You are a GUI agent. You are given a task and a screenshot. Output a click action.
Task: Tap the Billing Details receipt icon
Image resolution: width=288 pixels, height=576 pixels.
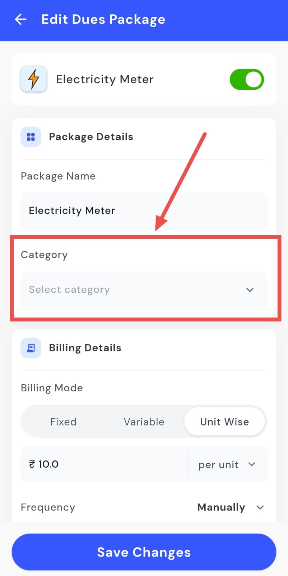tap(31, 348)
